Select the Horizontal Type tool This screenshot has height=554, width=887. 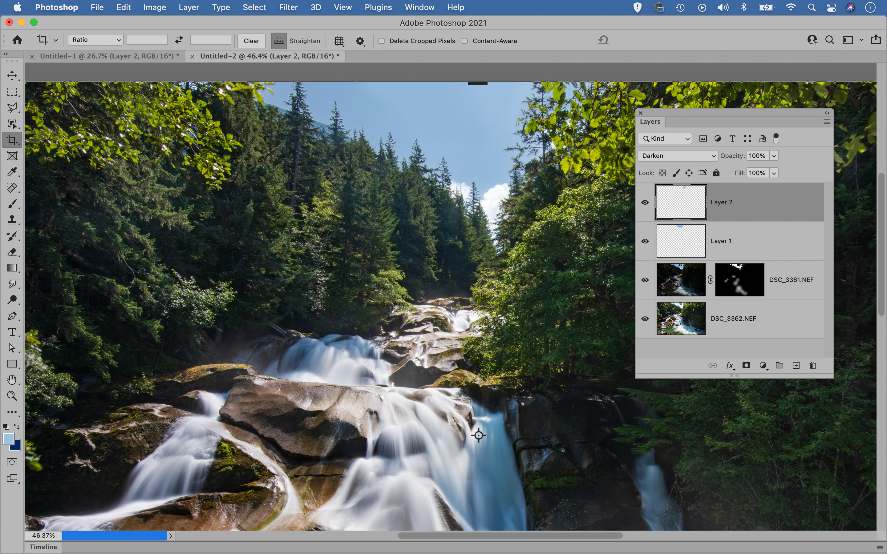(12, 332)
